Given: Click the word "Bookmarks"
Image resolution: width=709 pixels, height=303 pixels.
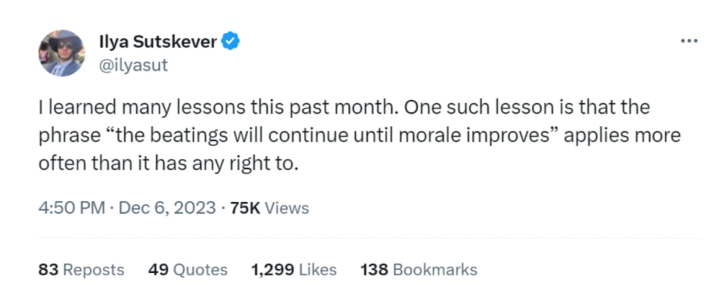Looking at the screenshot, I should click(x=435, y=269).
